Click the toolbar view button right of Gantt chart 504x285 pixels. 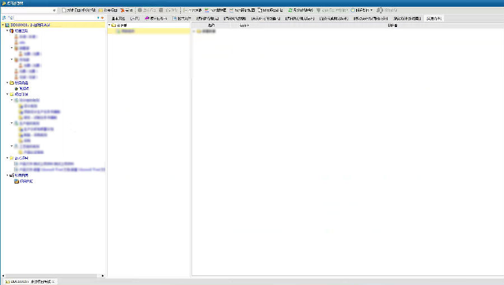[242, 10]
